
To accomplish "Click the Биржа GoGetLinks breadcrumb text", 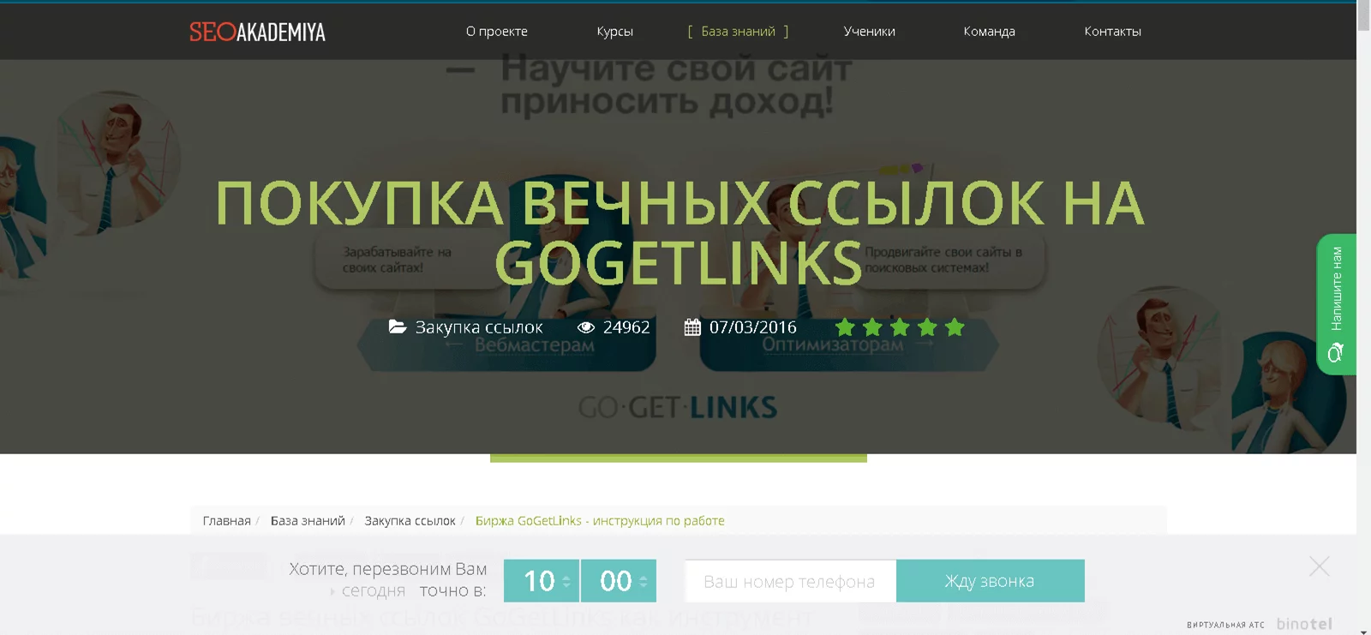I will (x=600, y=521).
